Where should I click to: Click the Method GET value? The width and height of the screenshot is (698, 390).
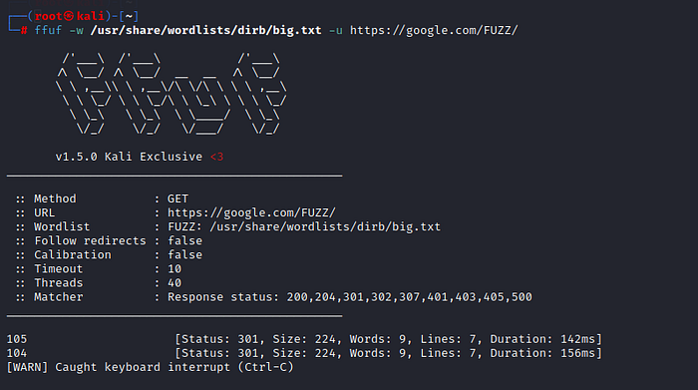[177, 198]
